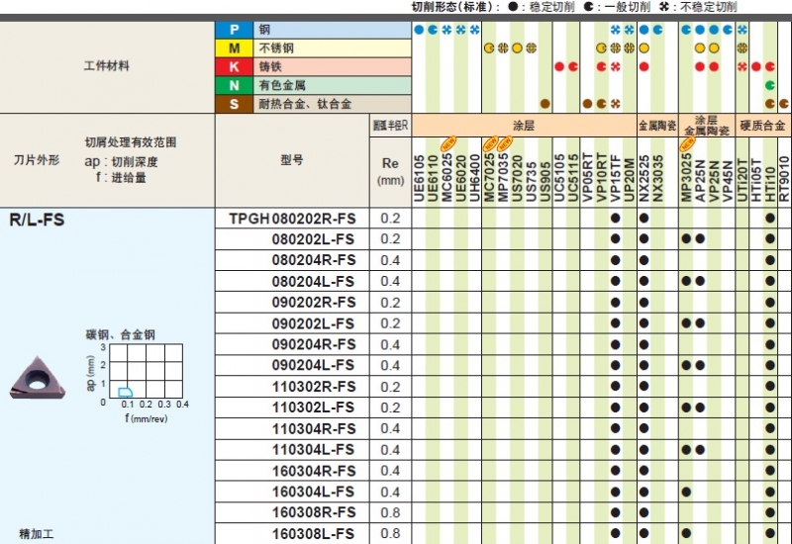Screen dimensions: 792x544
Task: Click the blue chip range outline in the chart
Action: coord(126,392)
